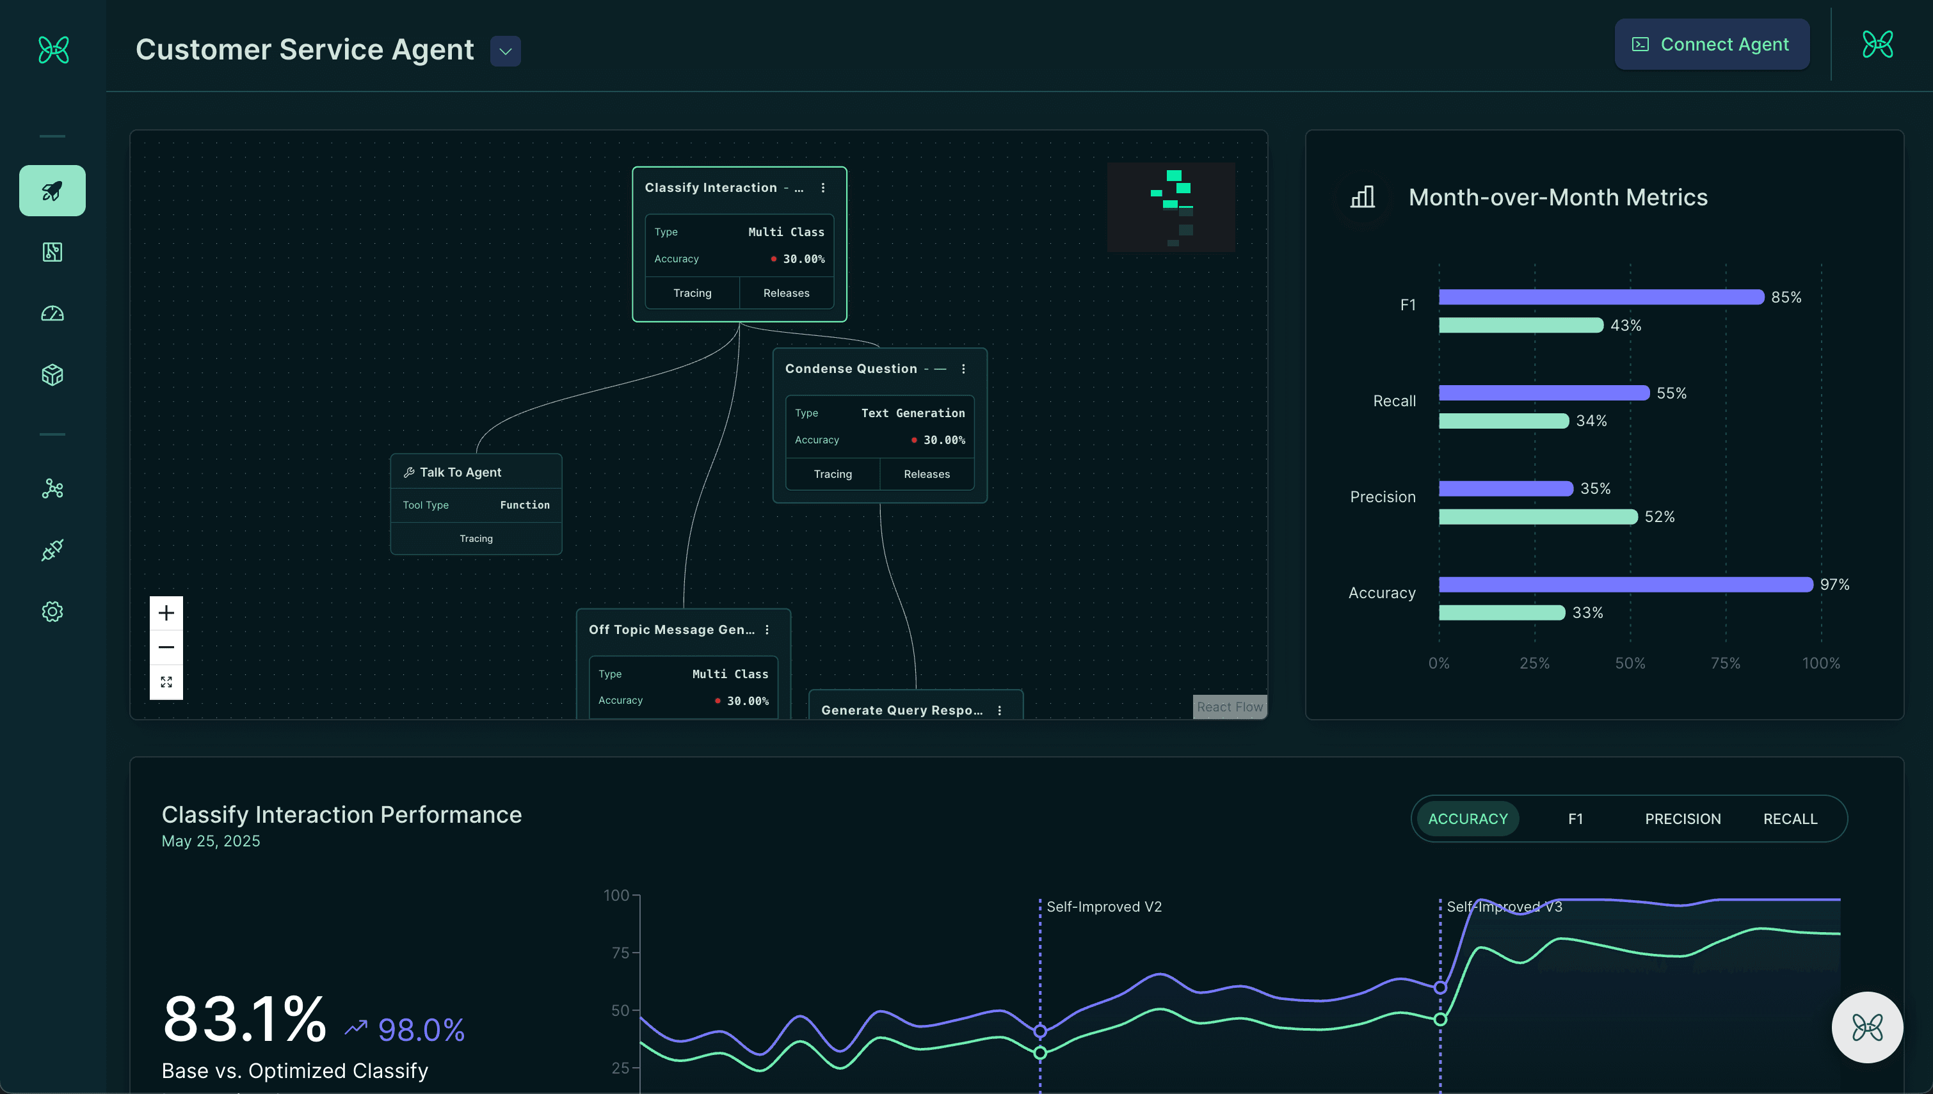Expand the Off Topic Message Generator menu
This screenshot has width=1933, height=1094.
[767, 630]
